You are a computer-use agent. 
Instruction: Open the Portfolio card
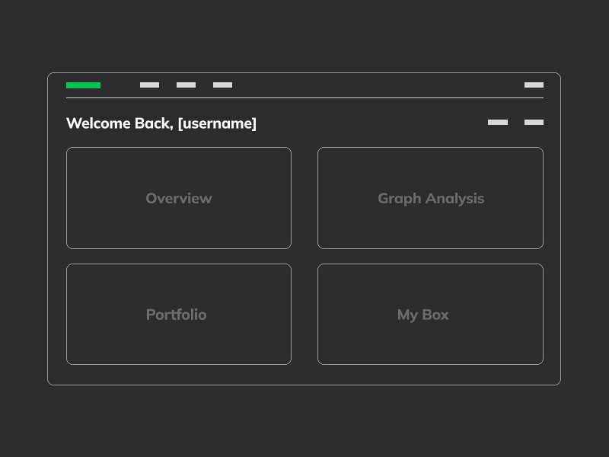coord(179,314)
